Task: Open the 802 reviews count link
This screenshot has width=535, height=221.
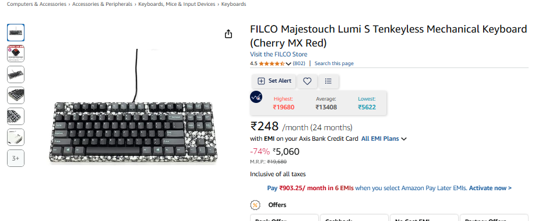Action: pos(299,63)
